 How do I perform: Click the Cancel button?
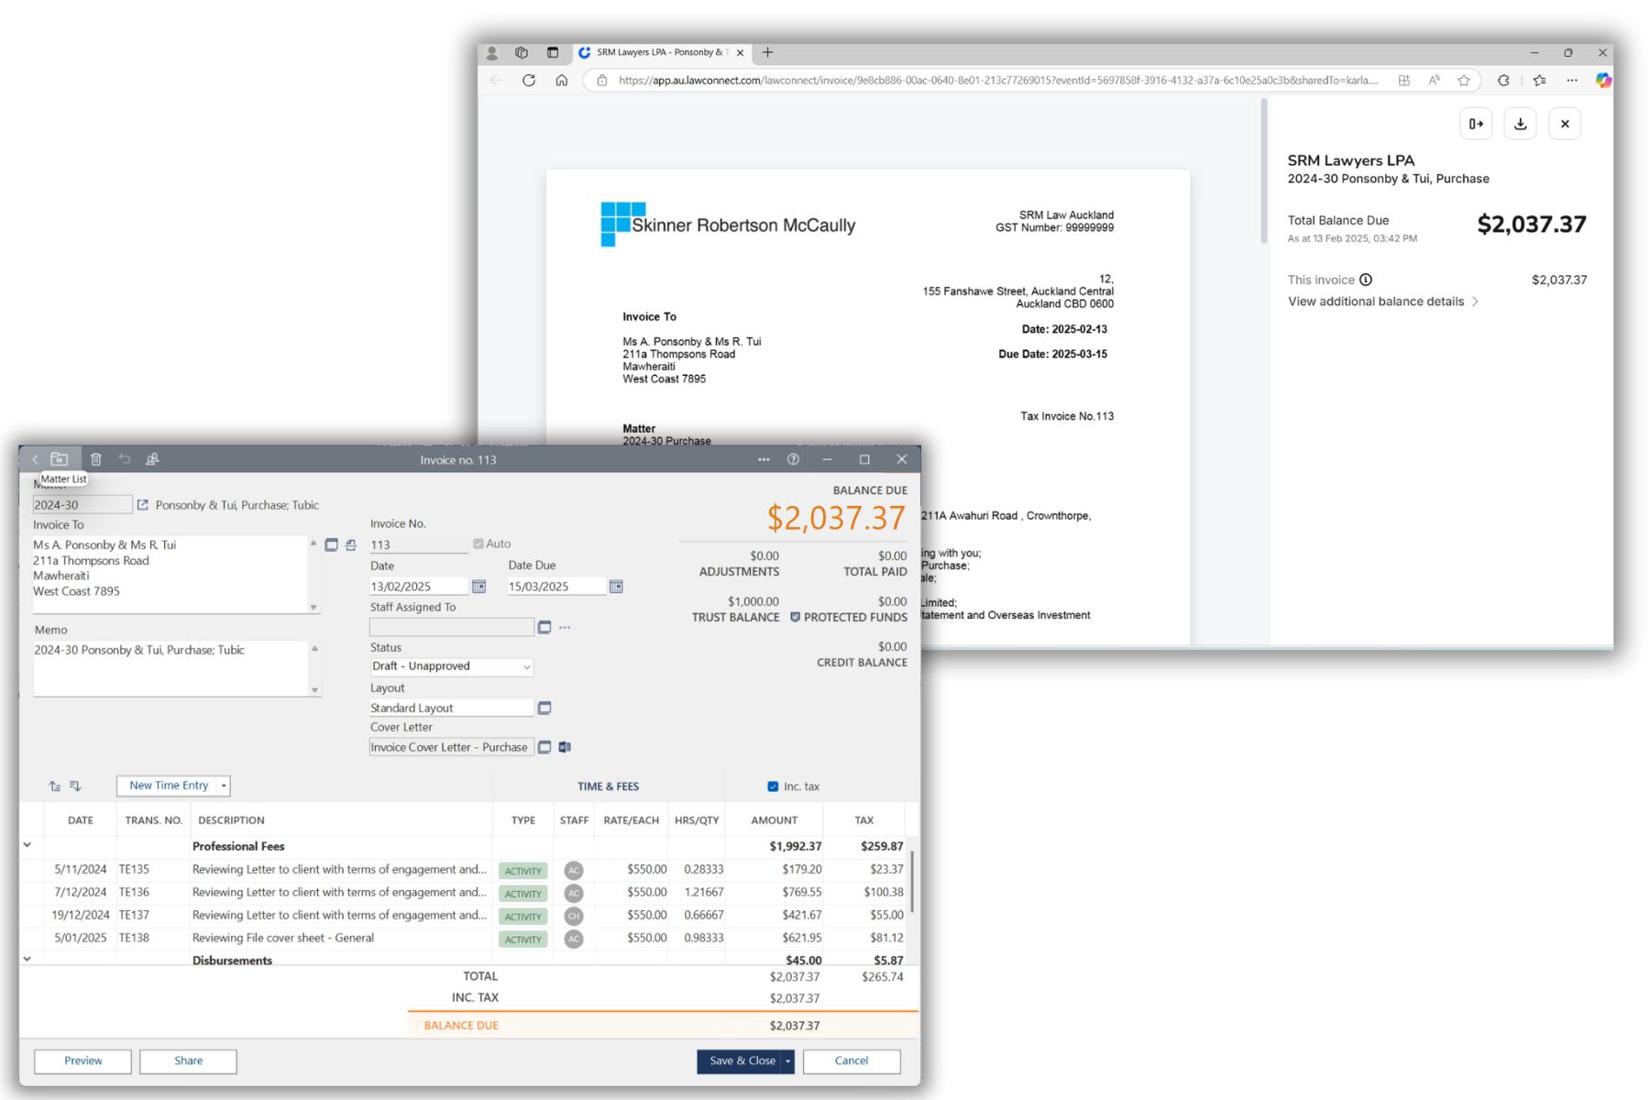point(852,1061)
